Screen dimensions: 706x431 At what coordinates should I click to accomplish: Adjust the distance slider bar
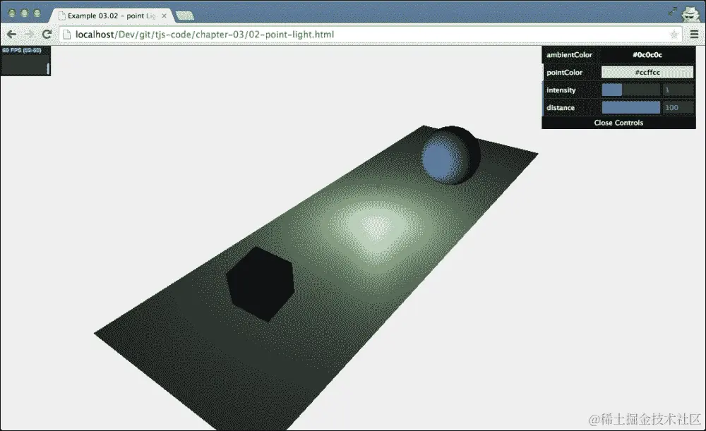point(630,107)
